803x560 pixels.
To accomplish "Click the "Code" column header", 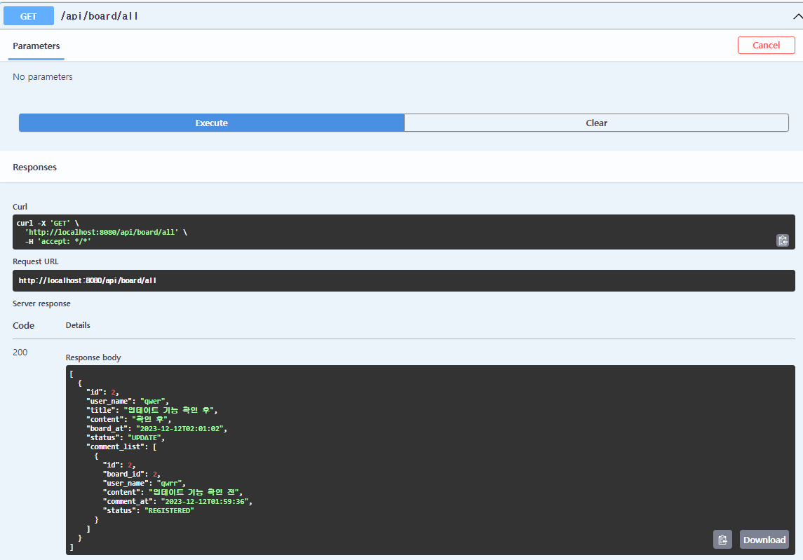I will click(x=24, y=326).
